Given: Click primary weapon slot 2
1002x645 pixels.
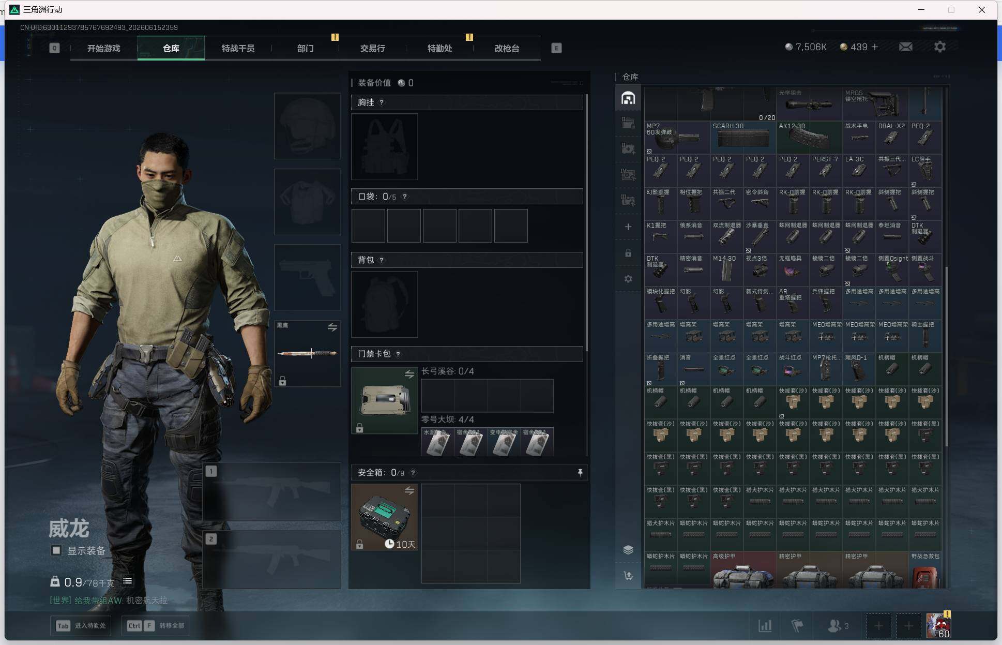Looking at the screenshot, I should (271, 560).
